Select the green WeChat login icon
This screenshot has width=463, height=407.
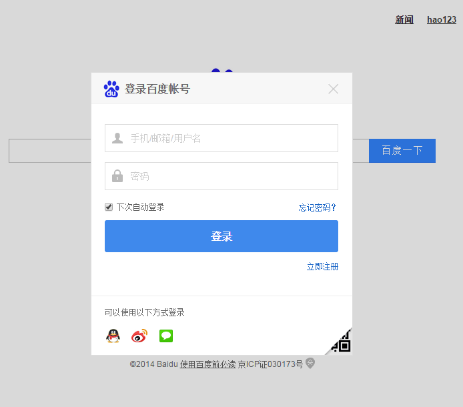[x=166, y=336]
